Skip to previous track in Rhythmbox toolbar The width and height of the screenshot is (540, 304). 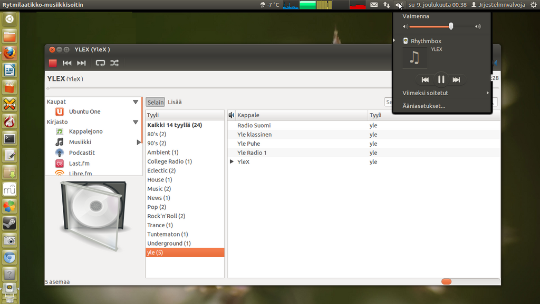click(67, 63)
